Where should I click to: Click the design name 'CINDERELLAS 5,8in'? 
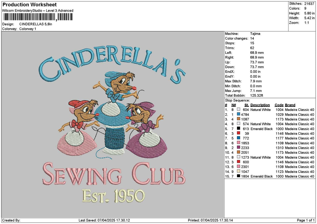pos(36,24)
